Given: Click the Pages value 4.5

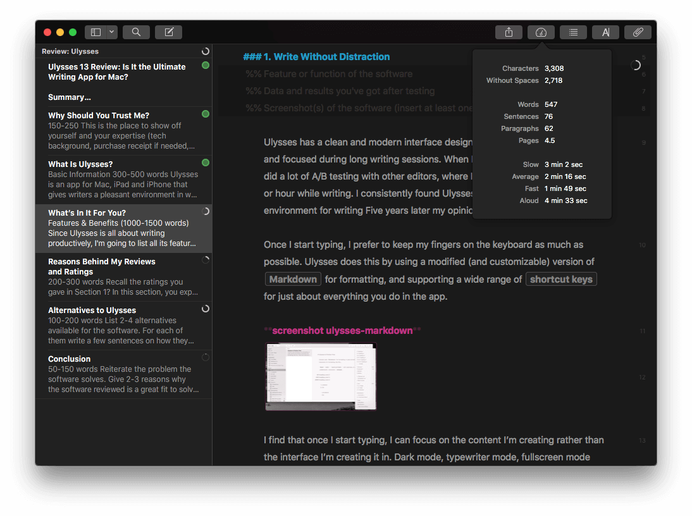Looking at the screenshot, I should click(x=550, y=140).
